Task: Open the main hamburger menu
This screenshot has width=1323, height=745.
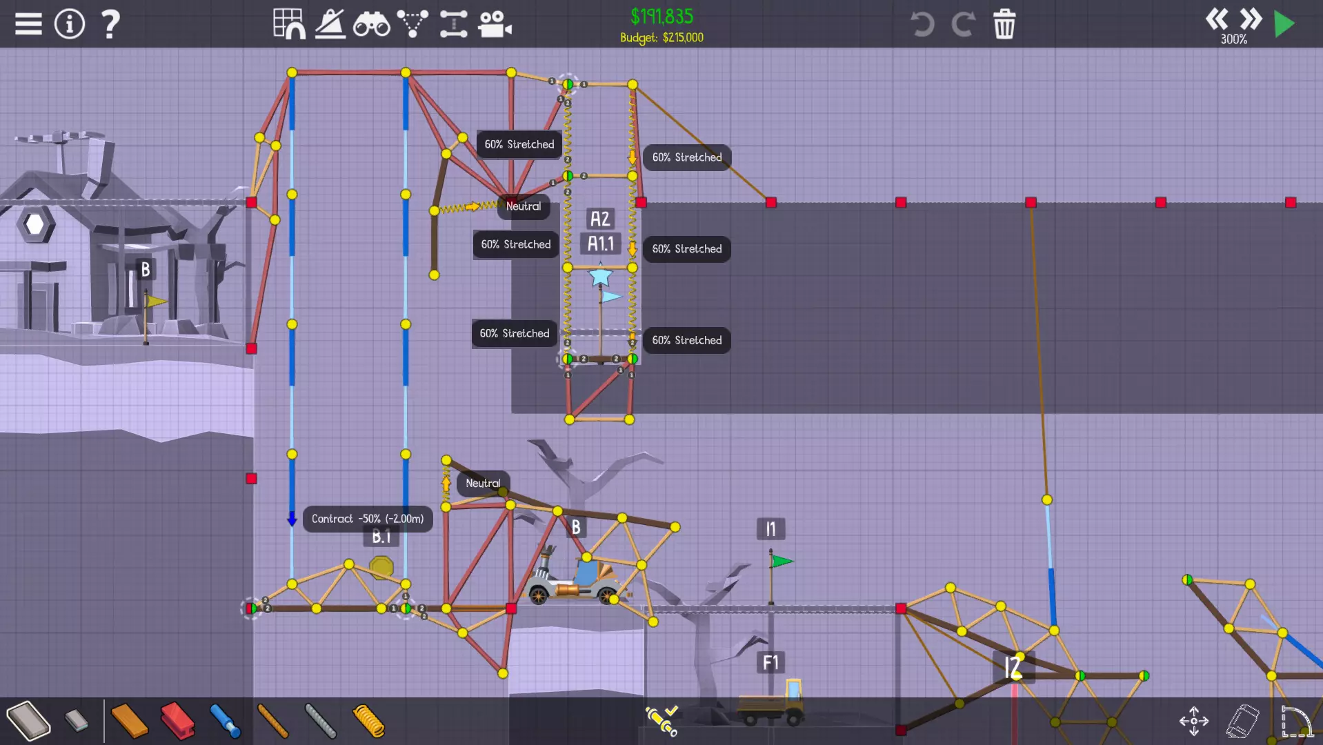Action: point(28,24)
